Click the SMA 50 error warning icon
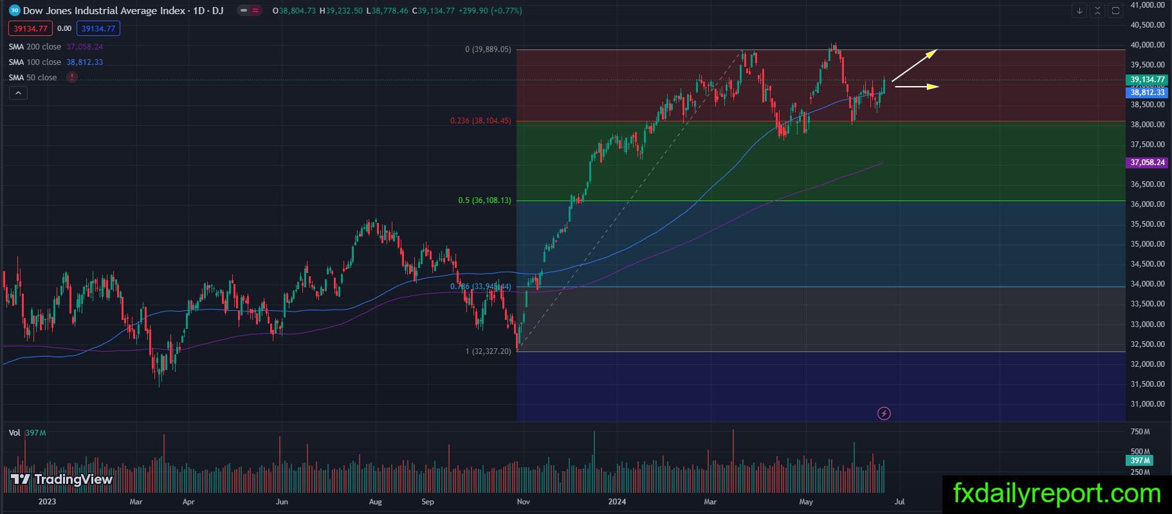Image resolution: width=1172 pixels, height=514 pixels. [72, 77]
